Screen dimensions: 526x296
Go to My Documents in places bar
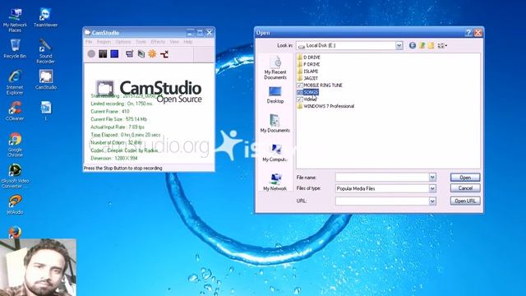[x=275, y=123]
